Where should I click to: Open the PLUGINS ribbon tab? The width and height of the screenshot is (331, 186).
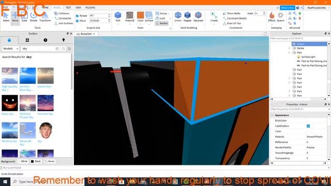pos(91,8)
